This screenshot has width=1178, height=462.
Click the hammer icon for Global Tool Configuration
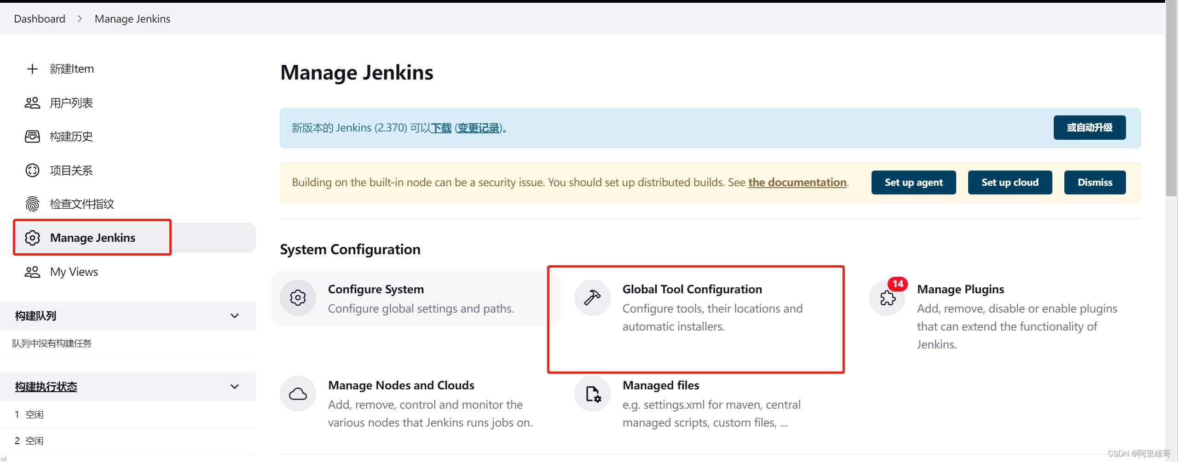tap(592, 298)
